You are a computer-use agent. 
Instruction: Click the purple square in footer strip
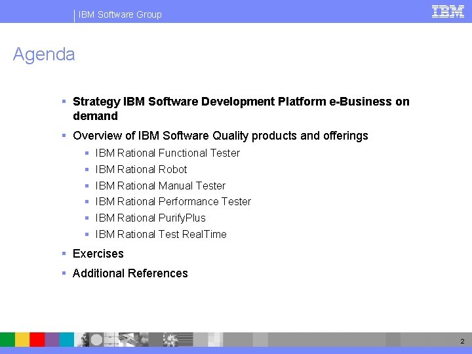pos(52,340)
